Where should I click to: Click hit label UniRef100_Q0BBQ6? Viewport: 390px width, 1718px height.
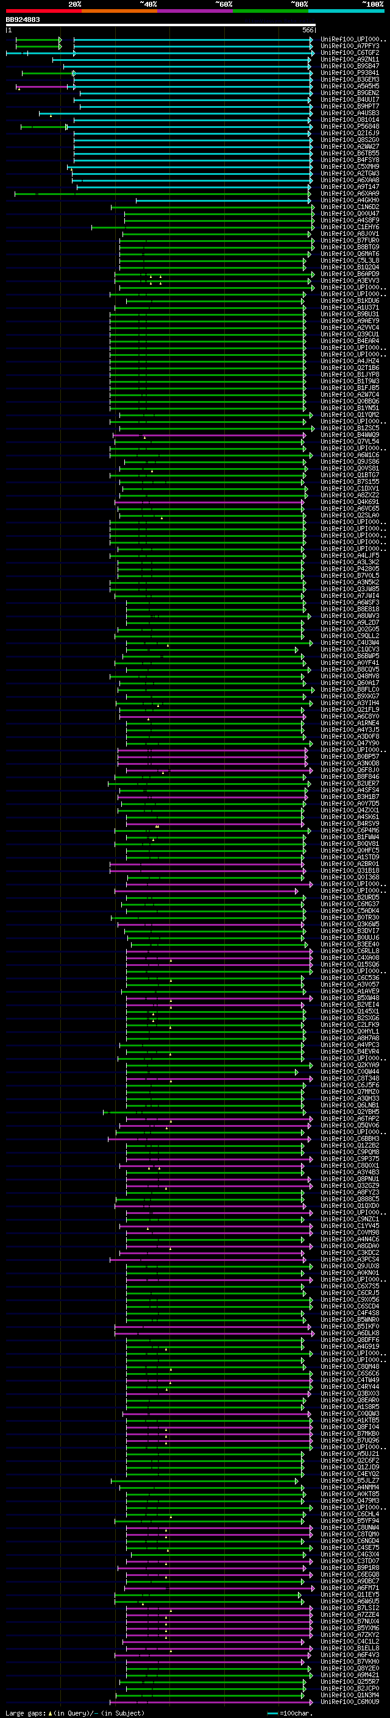pos(350,402)
